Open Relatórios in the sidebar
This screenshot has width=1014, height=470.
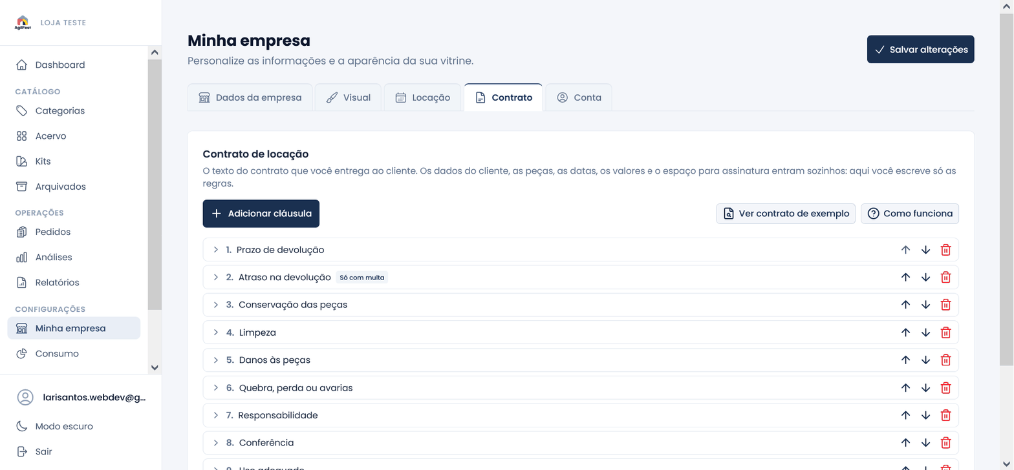(74, 282)
